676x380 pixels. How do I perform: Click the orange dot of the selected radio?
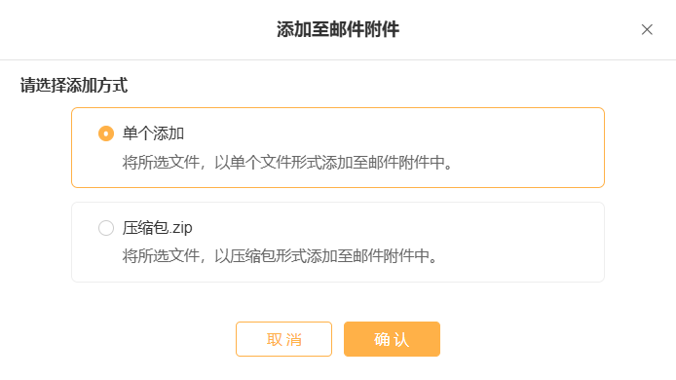[106, 133]
